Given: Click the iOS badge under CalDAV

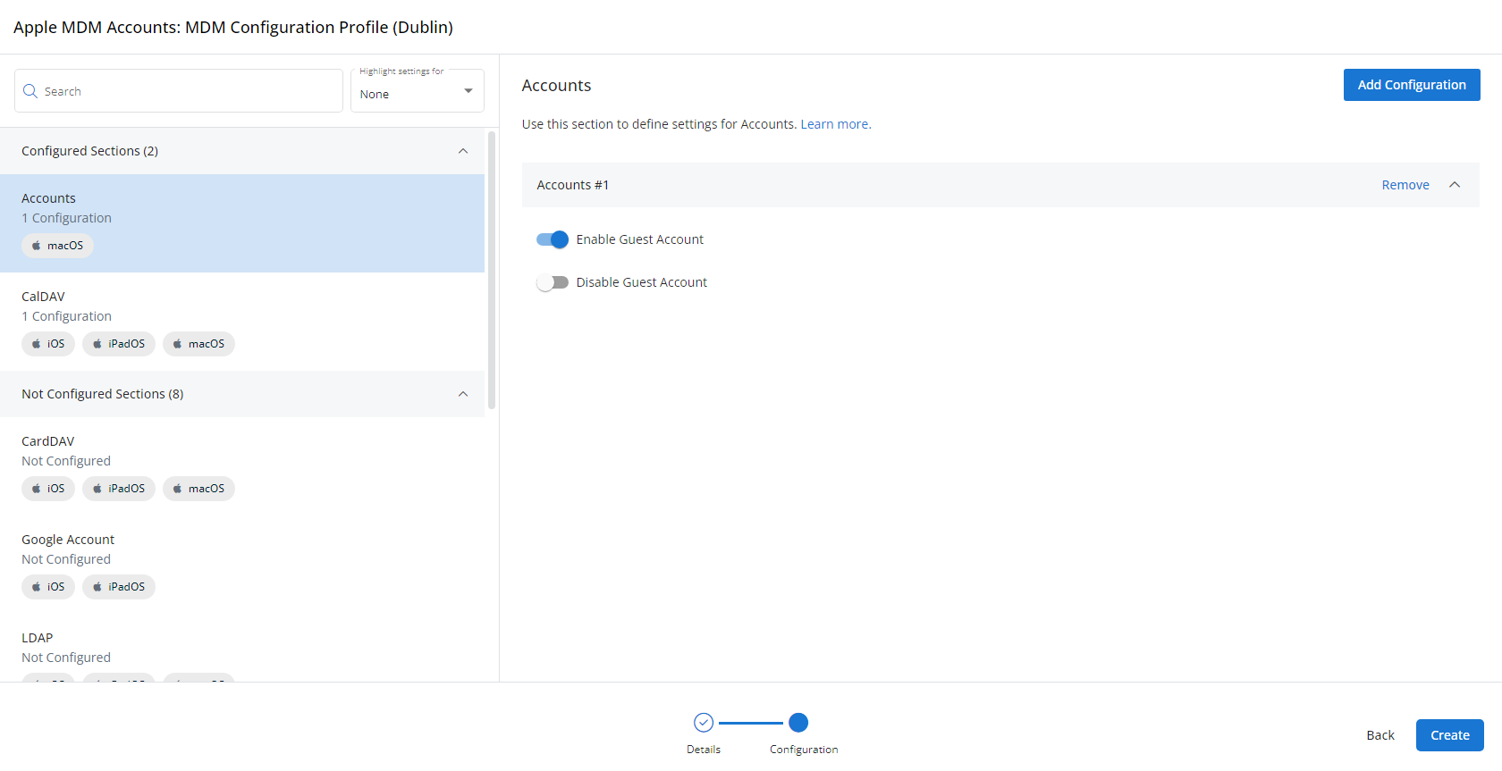Looking at the screenshot, I should (48, 344).
